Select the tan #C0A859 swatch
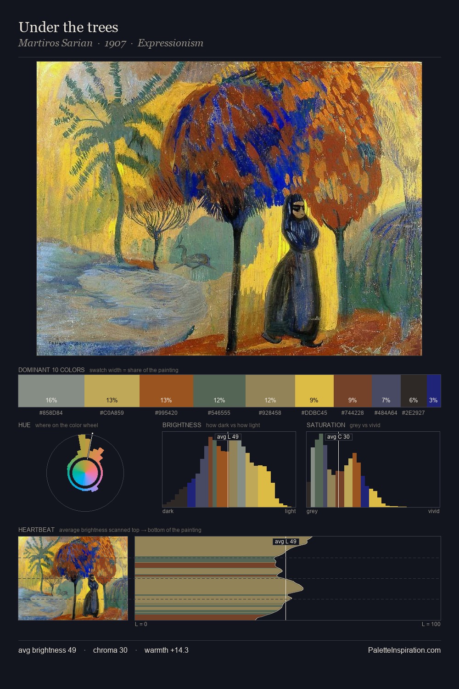This screenshot has height=689, width=459. tap(112, 391)
